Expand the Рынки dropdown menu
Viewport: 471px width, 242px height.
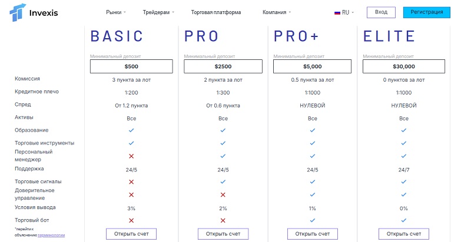[116, 12]
